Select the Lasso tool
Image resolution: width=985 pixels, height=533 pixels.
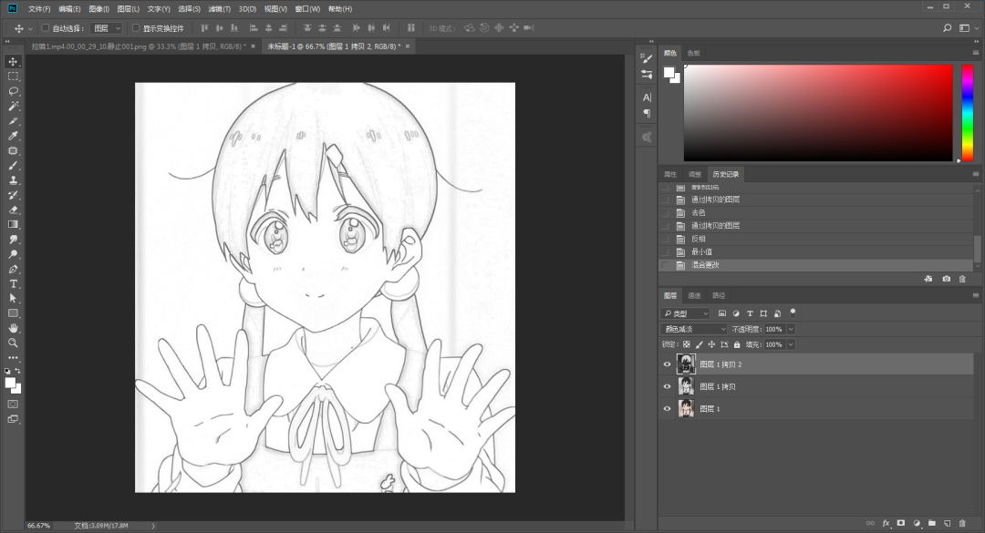pos(13,91)
